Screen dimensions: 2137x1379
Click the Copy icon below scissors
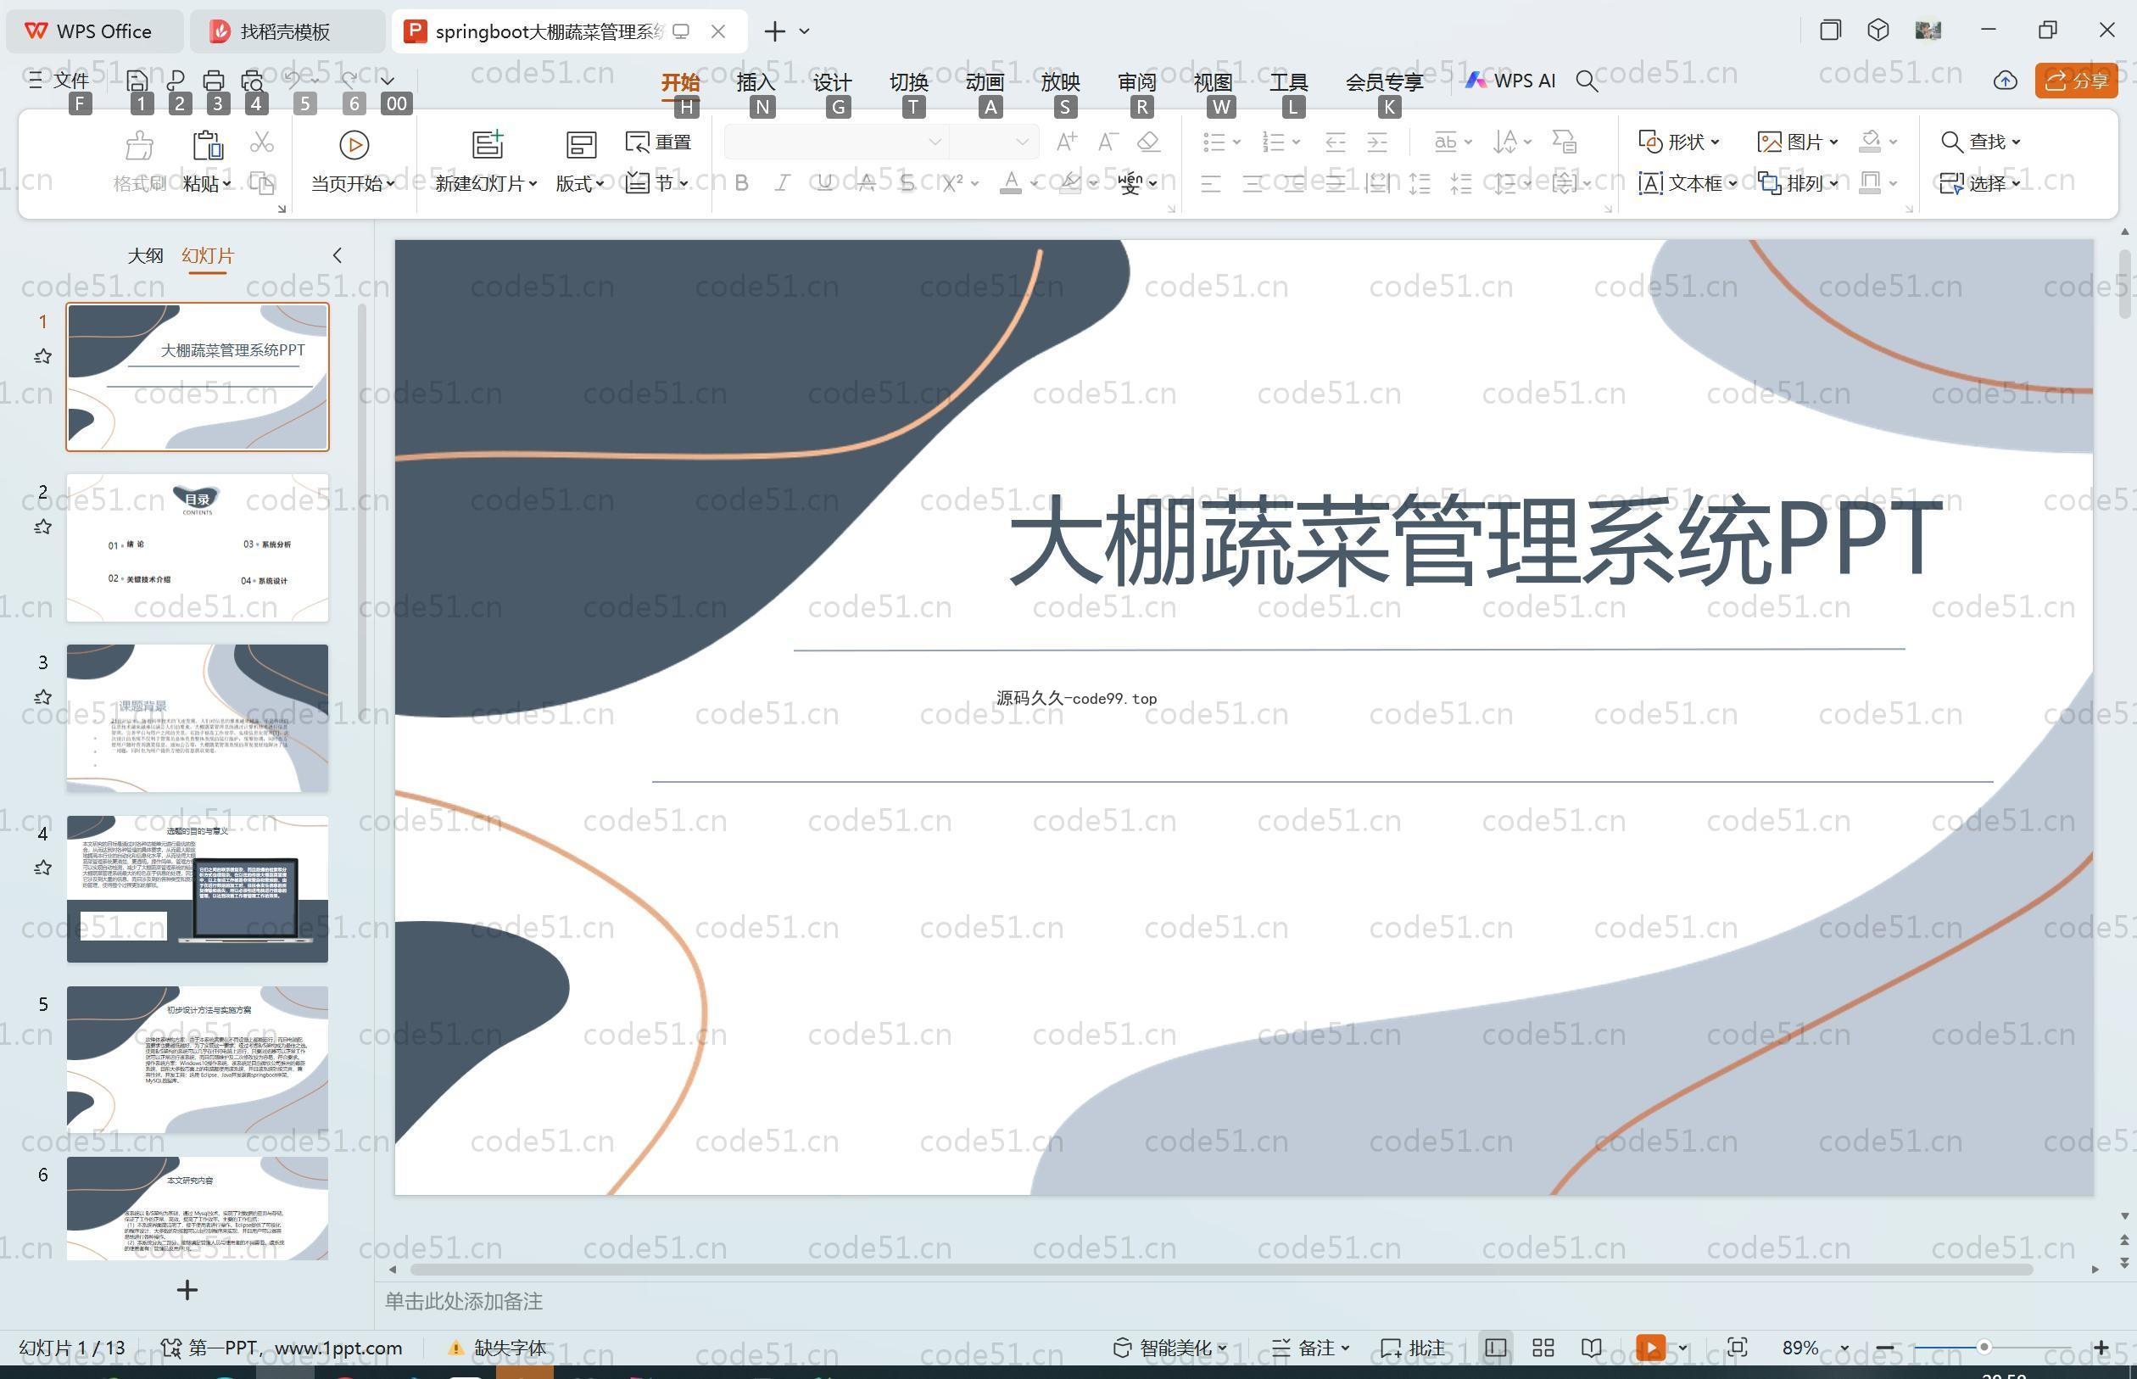261,182
